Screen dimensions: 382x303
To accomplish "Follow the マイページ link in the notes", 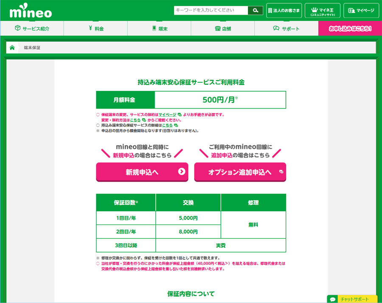I will (167, 115).
